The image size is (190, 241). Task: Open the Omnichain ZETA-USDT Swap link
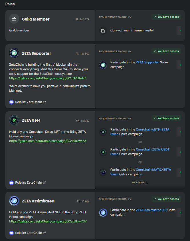153,150
